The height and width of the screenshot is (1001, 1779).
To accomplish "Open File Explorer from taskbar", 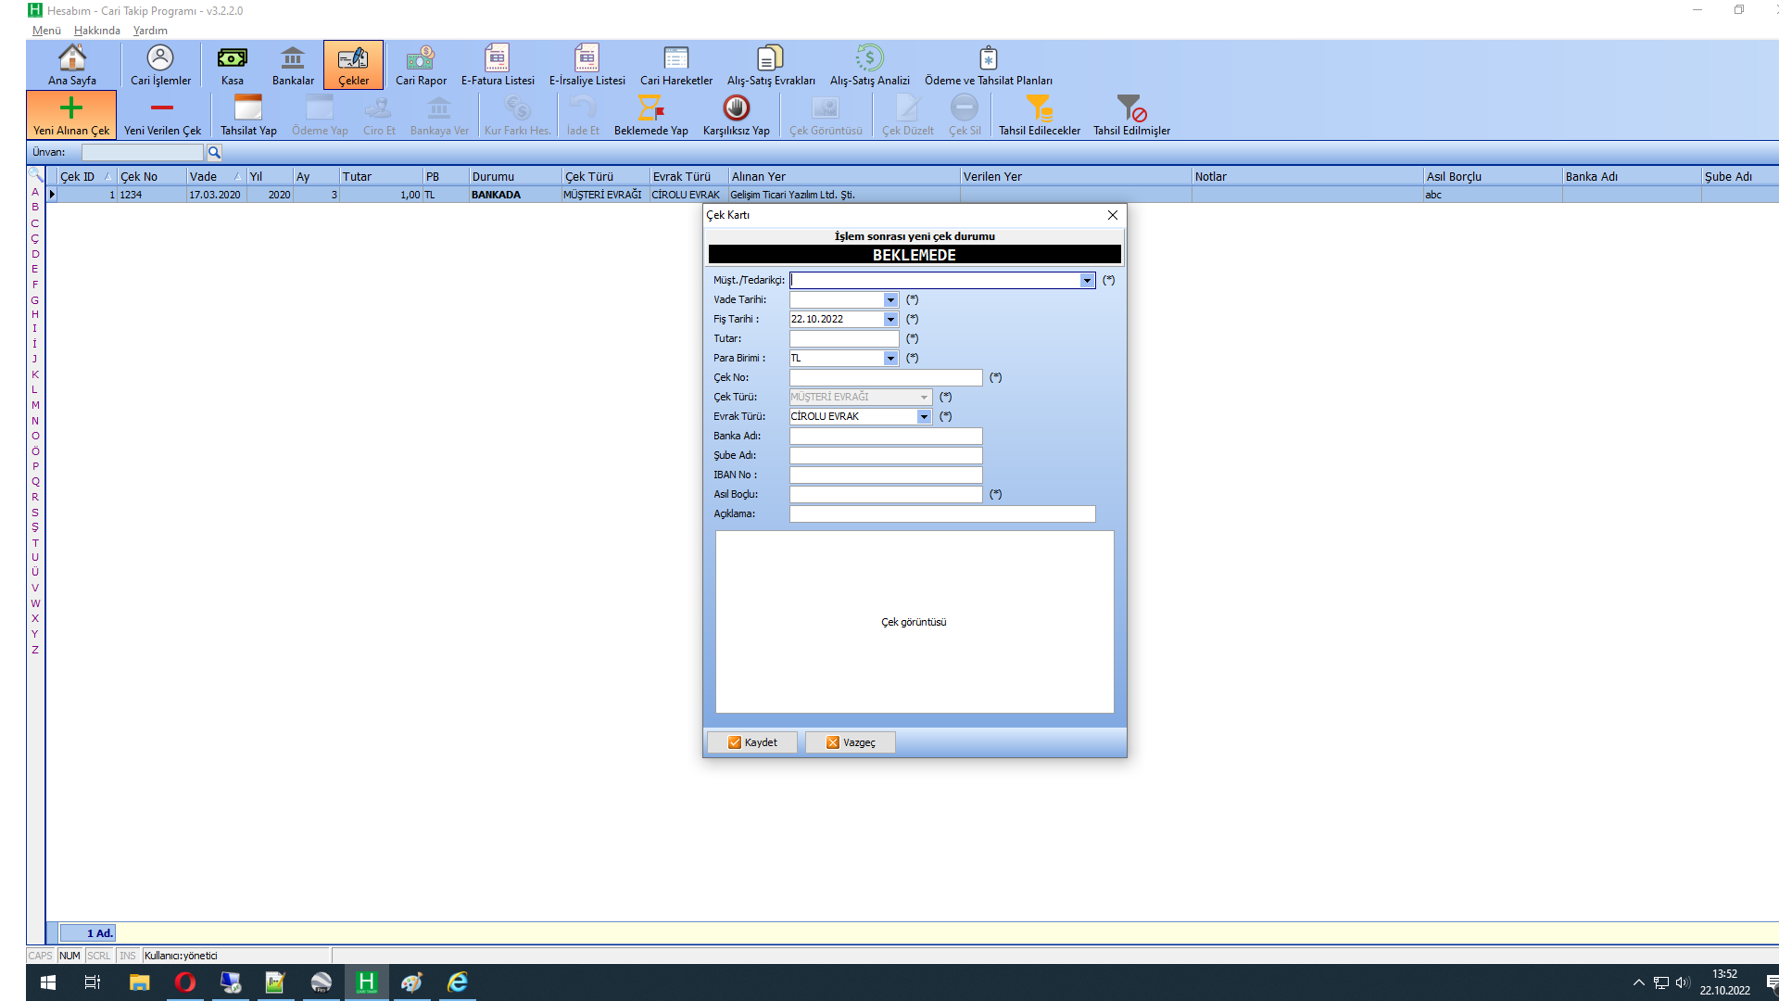I will [x=139, y=982].
